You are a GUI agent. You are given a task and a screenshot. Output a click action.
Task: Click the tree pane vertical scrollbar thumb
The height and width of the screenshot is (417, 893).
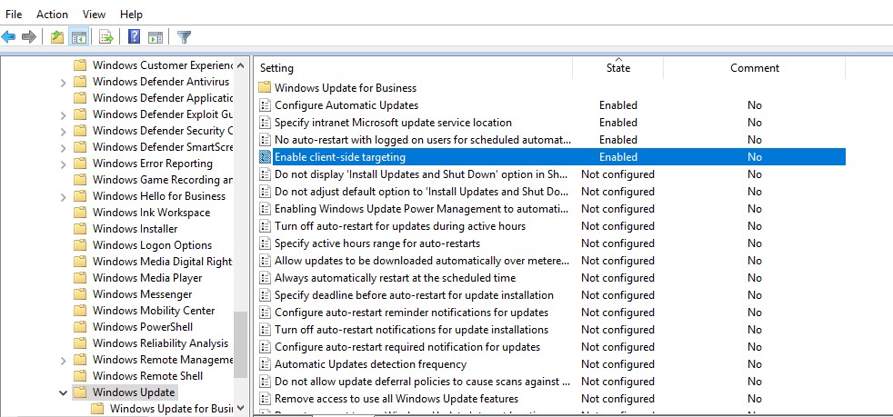pyautogui.click(x=241, y=345)
